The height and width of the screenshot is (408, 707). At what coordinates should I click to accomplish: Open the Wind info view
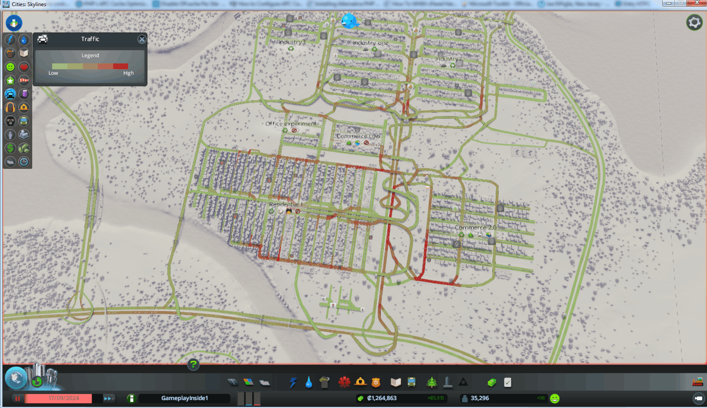[x=24, y=80]
